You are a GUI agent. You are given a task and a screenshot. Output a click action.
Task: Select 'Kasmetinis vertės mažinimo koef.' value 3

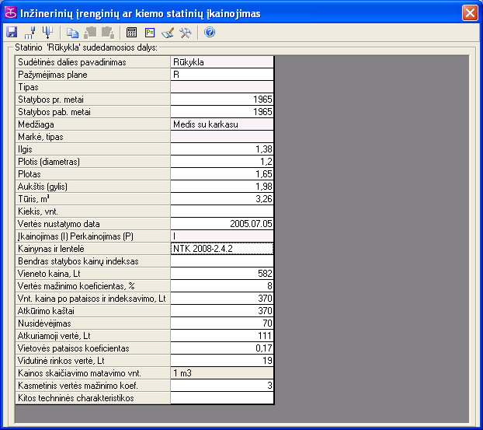click(222, 386)
